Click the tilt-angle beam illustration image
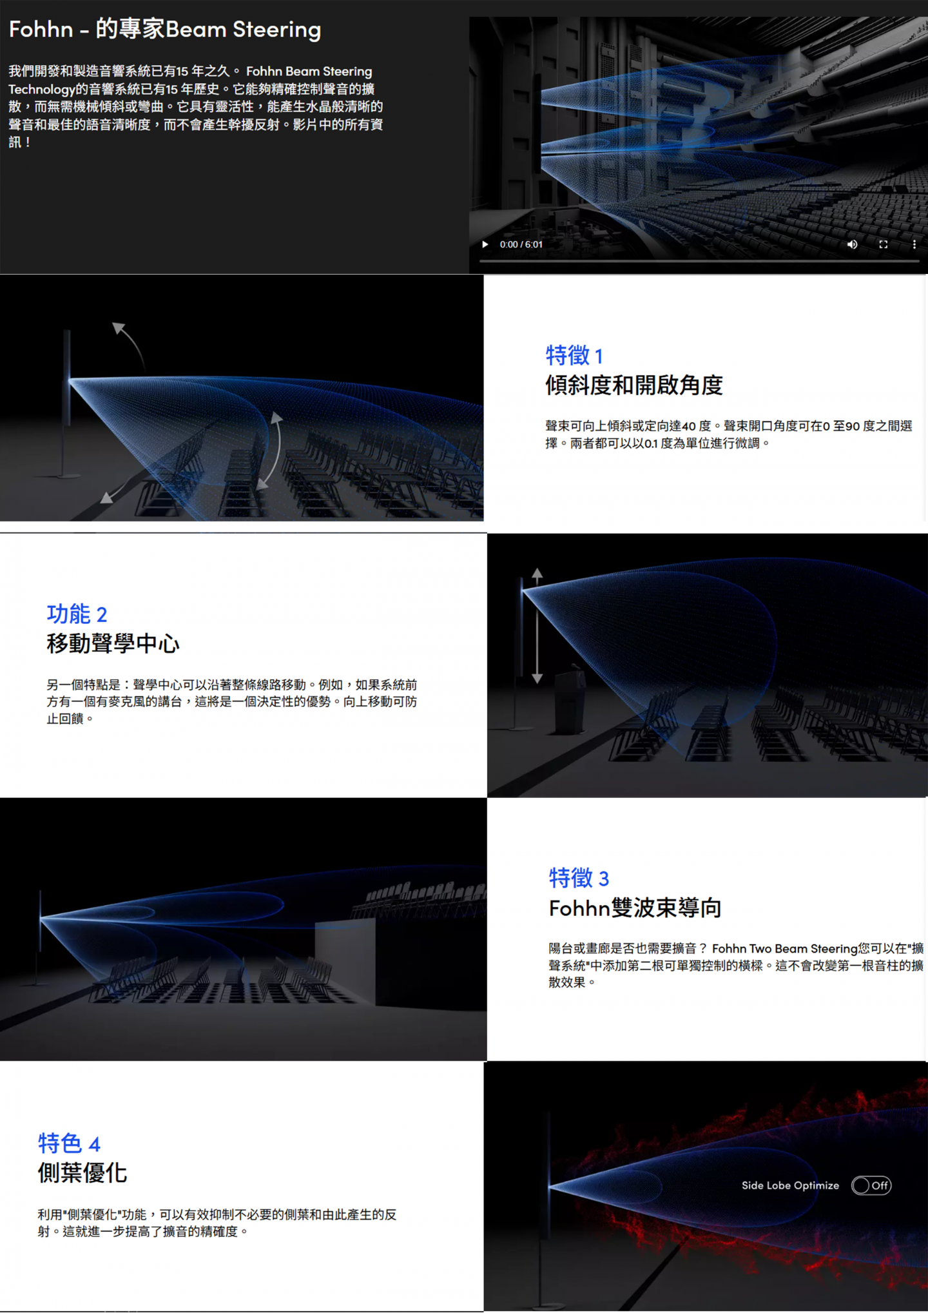Screen dimensions: 928x1313 242,398
